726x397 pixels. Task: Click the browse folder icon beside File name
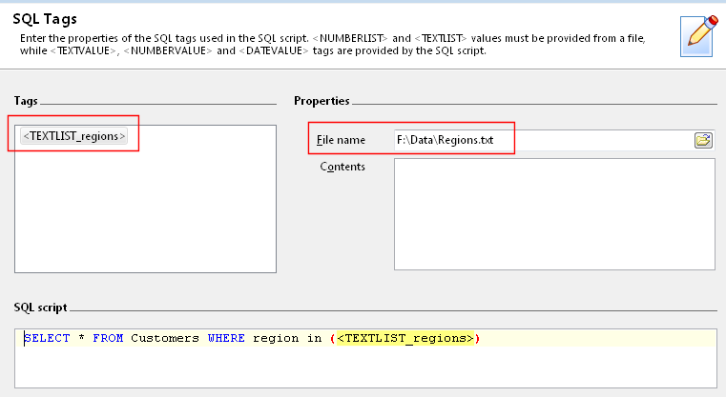[703, 140]
